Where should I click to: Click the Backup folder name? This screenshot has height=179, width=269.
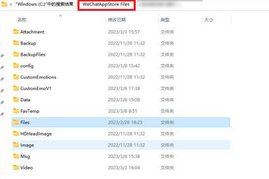click(28, 43)
